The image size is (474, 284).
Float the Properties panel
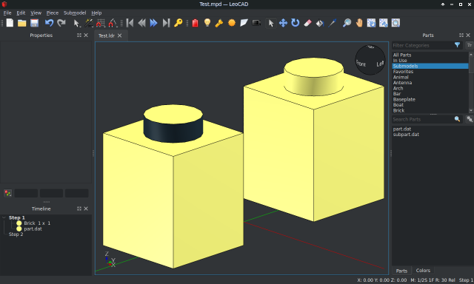(79, 35)
